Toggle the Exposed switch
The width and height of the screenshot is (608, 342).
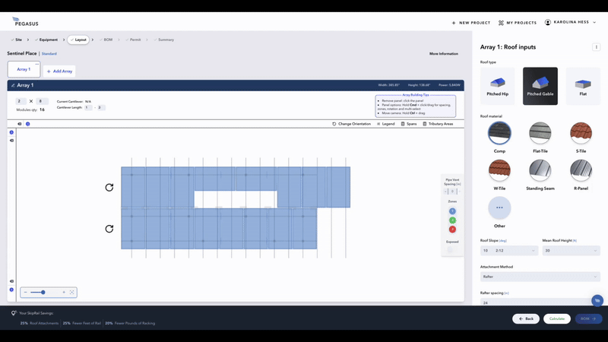pyautogui.click(x=450, y=250)
